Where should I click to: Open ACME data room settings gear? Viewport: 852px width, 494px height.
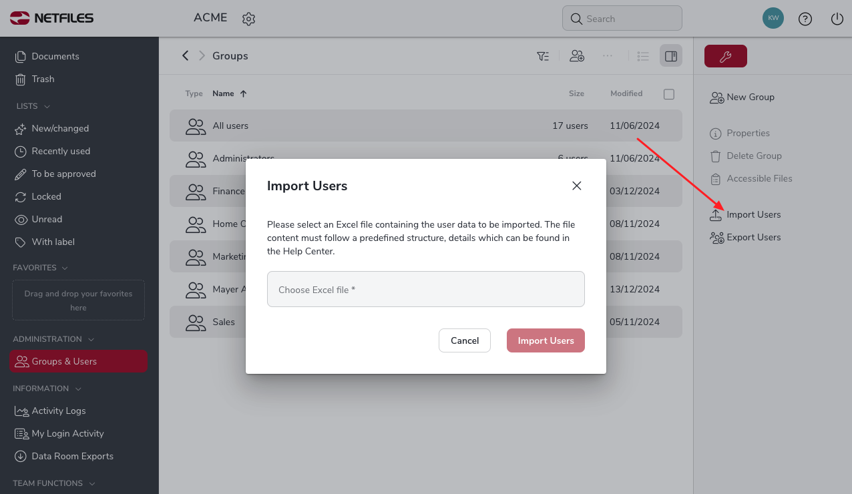tap(249, 19)
